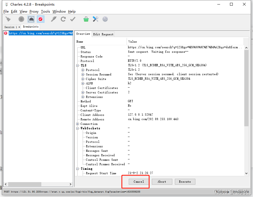Viewport: 253px width, 197px height.
Task: Click the Name column header
Action: 101,42
